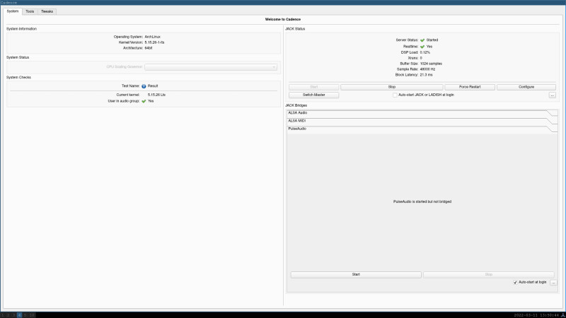Click the Current kernel value 5.15.26 Lts
The width and height of the screenshot is (566, 318).
(x=156, y=95)
